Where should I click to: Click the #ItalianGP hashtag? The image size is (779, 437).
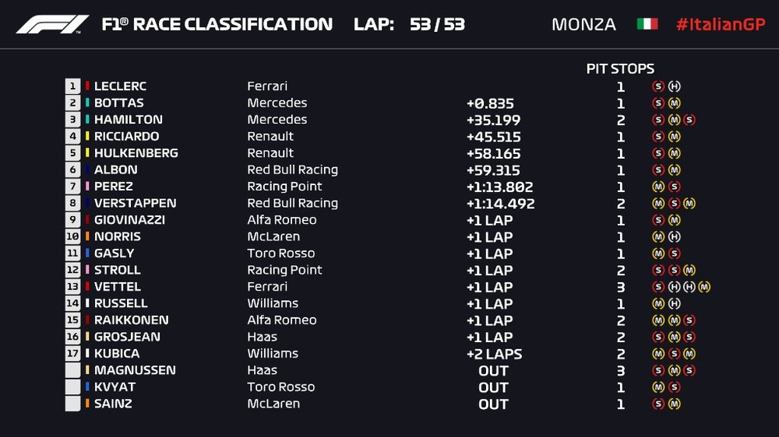(x=720, y=24)
